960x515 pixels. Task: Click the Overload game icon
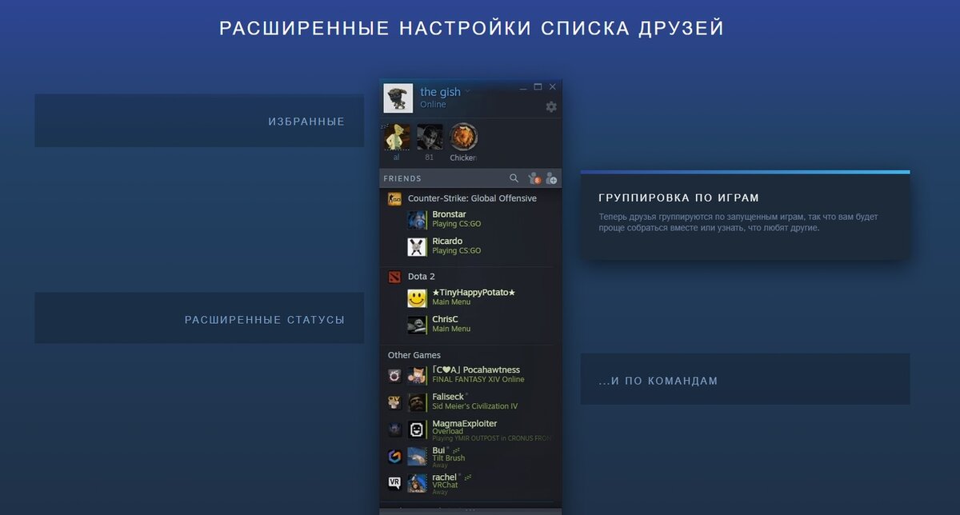point(394,429)
